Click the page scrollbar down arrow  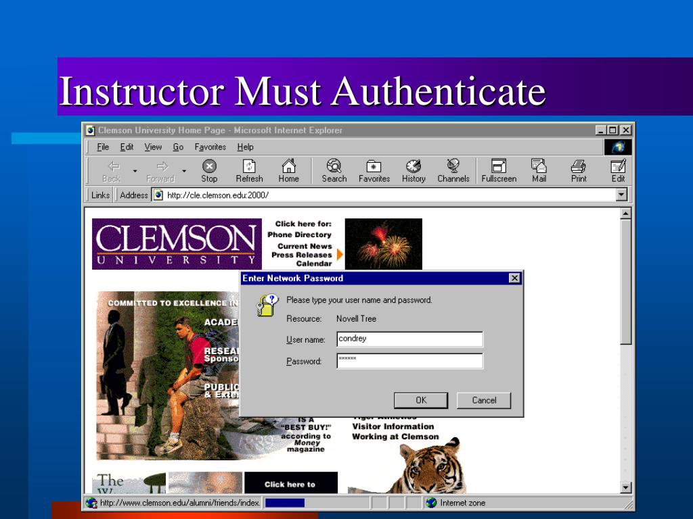pyautogui.click(x=625, y=488)
